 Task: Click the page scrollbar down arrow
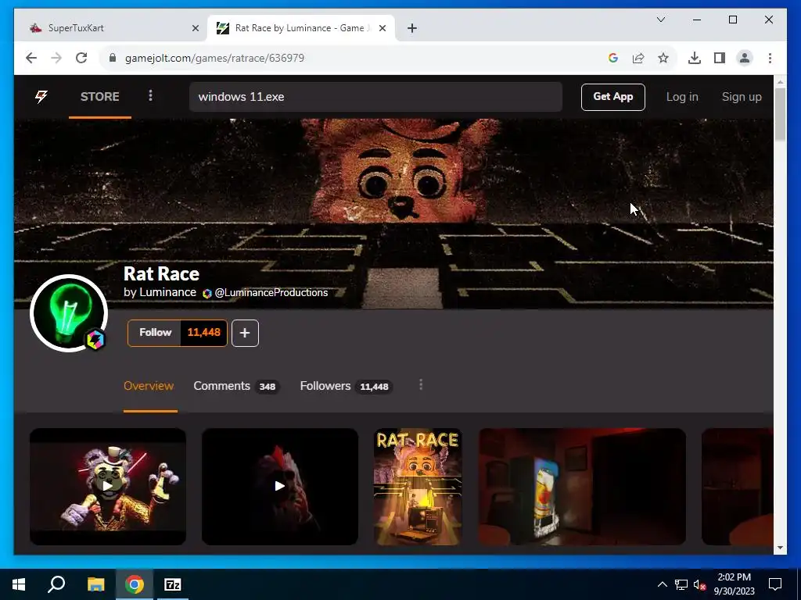coord(780,548)
